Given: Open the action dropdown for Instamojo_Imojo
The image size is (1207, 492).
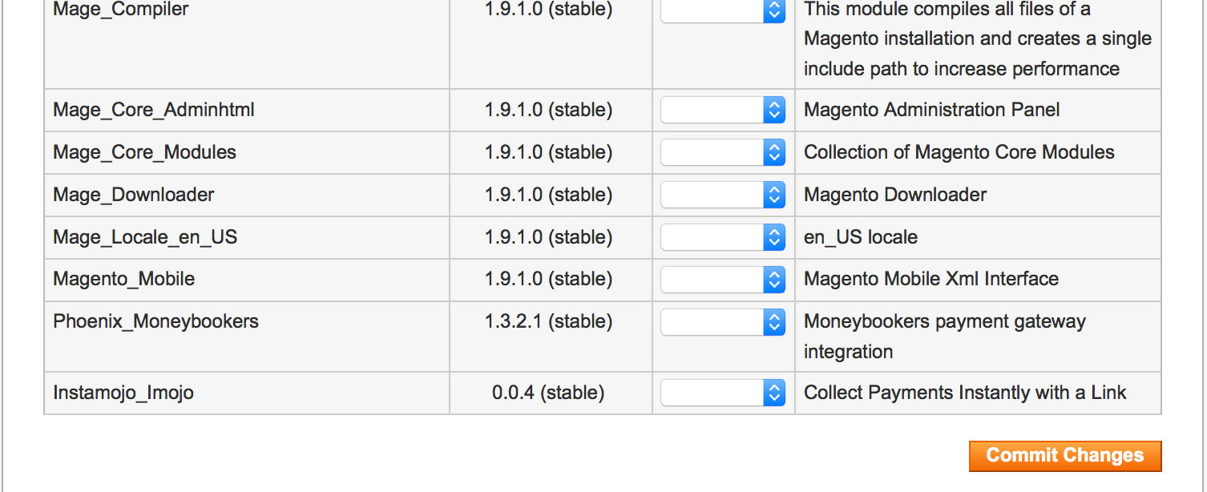Looking at the screenshot, I should pos(723,393).
